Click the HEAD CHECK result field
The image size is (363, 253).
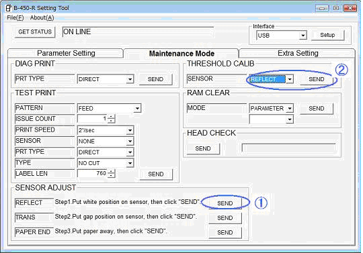(x=288, y=148)
